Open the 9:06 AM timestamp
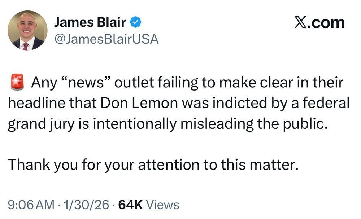Screen dimensions: 361x219 [30, 205]
